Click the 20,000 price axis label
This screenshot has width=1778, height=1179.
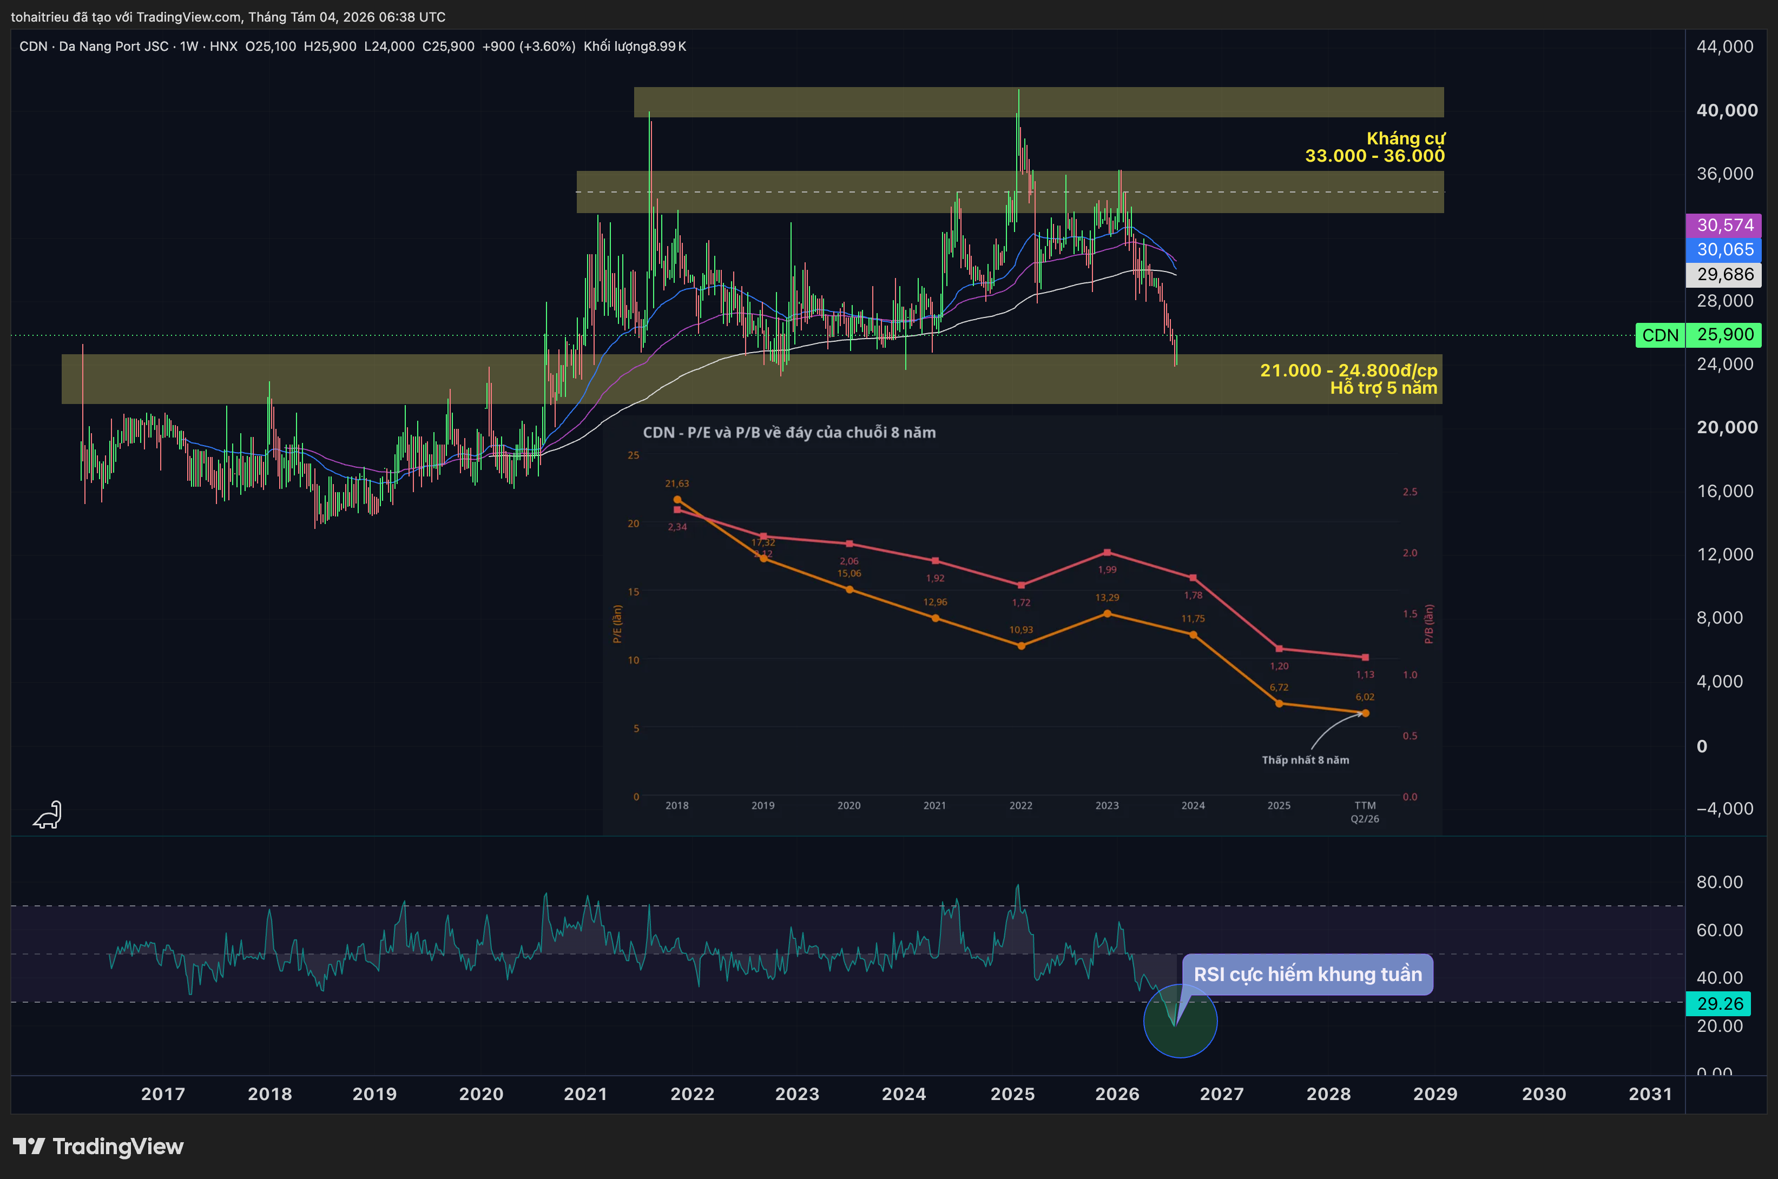pyautogui.click(x=1727, y=427)
